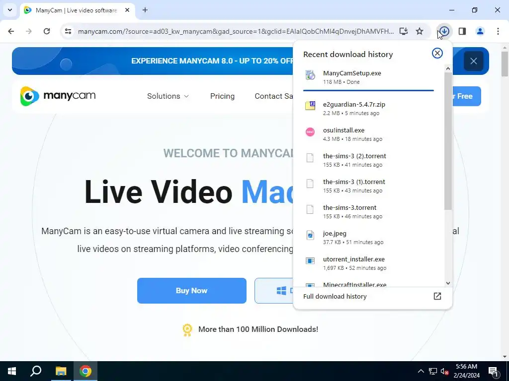The image size is (509, 381).
Task: Open Windows notification center
Action: 493,371
